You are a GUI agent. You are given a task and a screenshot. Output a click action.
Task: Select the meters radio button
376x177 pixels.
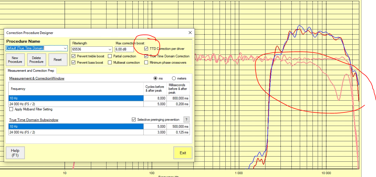[x=174, y=78]
